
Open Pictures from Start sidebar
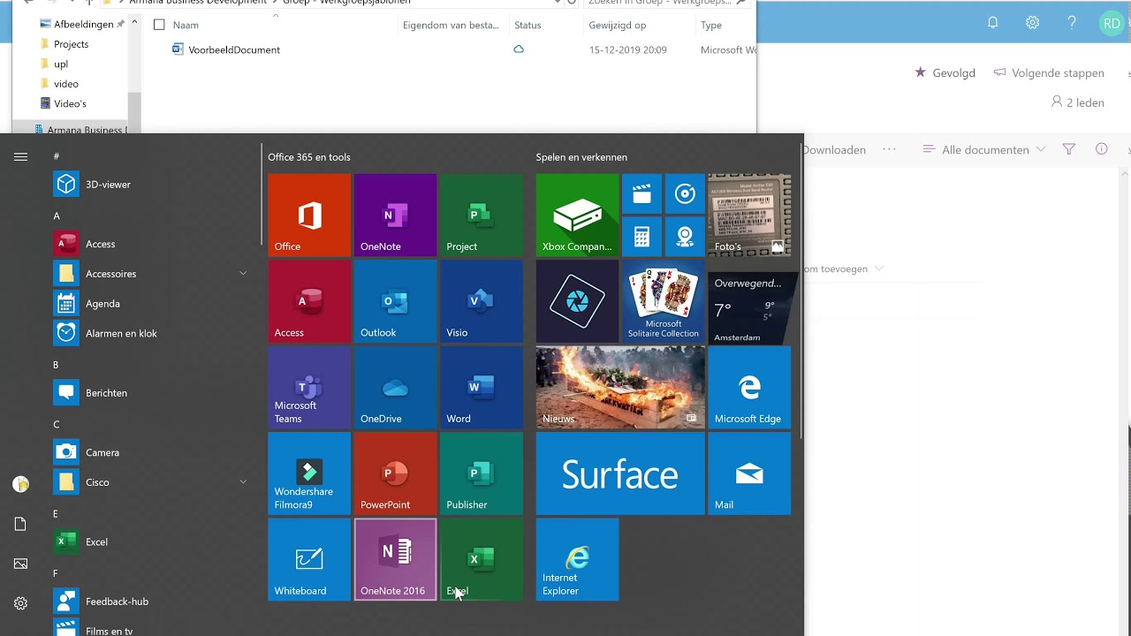click(x=20, y=564)
